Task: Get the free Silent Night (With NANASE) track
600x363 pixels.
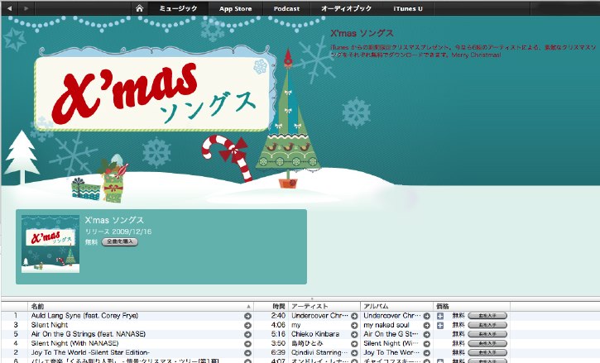Action: click(487, 343)
